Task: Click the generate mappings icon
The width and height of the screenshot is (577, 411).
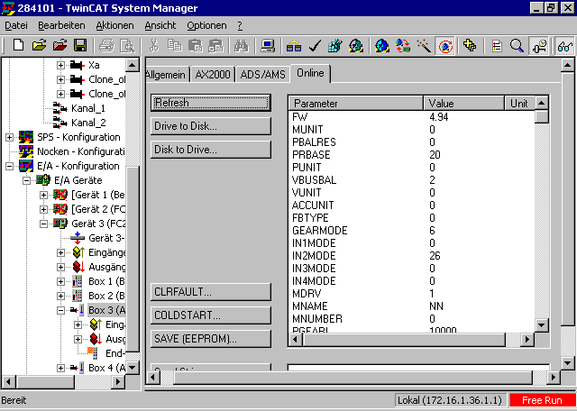Action: pos(294,46)
